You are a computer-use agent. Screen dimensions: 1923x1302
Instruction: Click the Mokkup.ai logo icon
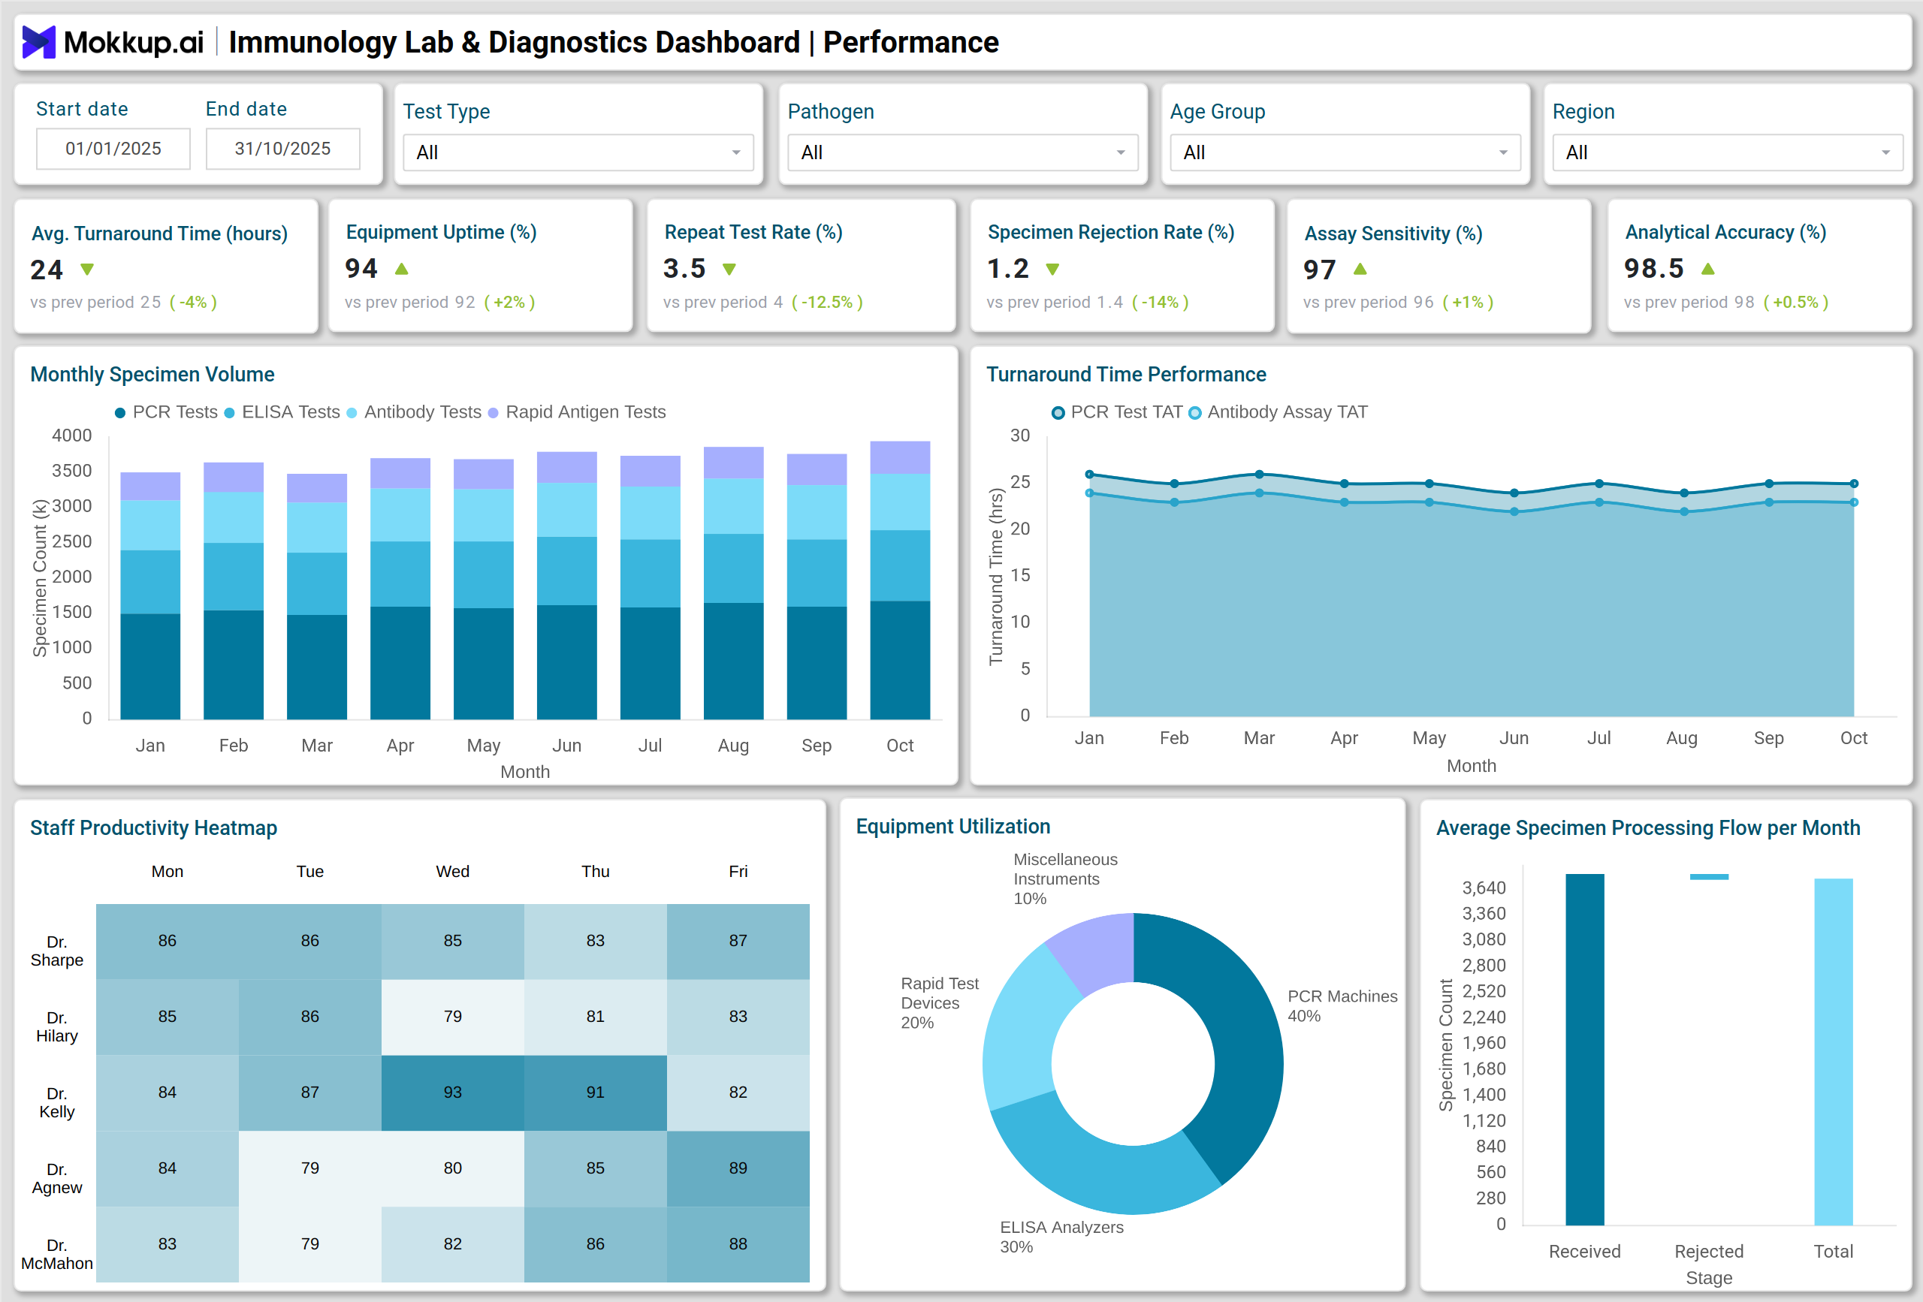pos(38,42)
